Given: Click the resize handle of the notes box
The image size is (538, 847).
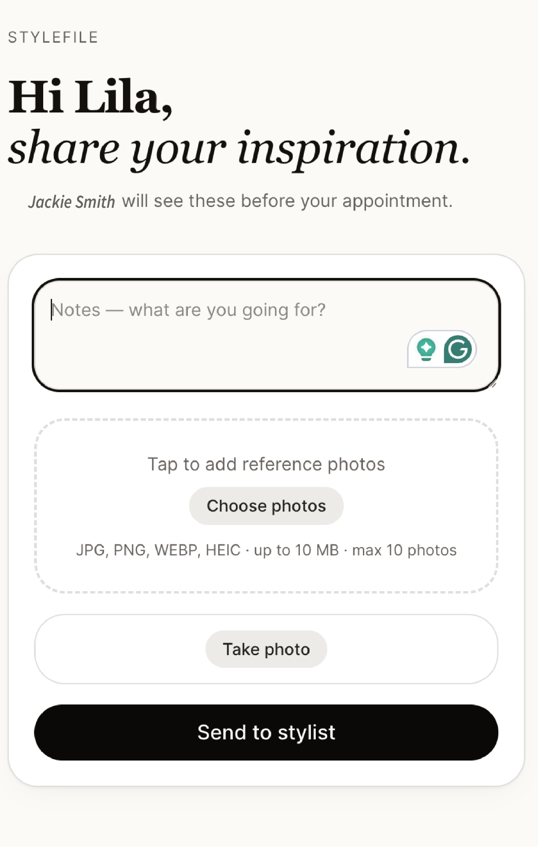Looking at the screenshot, I should tap(493, 385).
